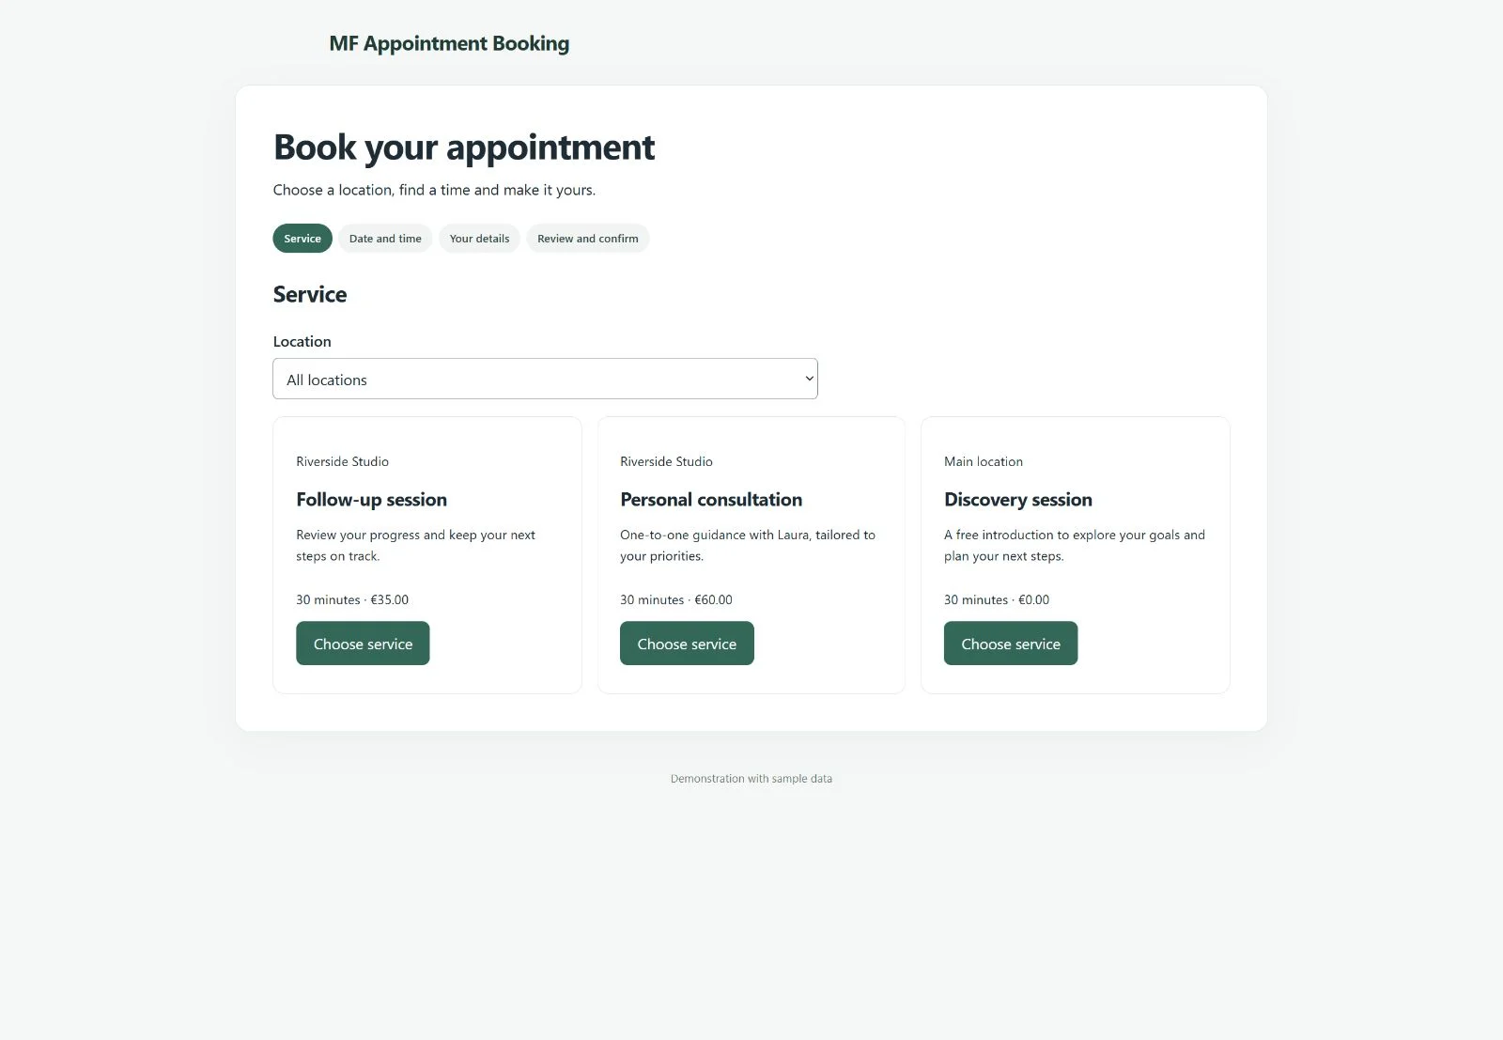The width and height of the screenshot is (1503, 1040).
Task: Click the Main location label
Action: [984, 461]
